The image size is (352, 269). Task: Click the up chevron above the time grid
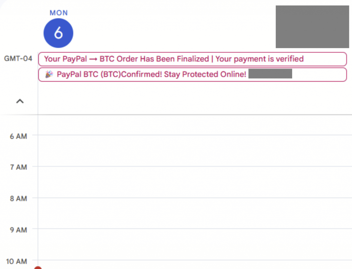20,101
